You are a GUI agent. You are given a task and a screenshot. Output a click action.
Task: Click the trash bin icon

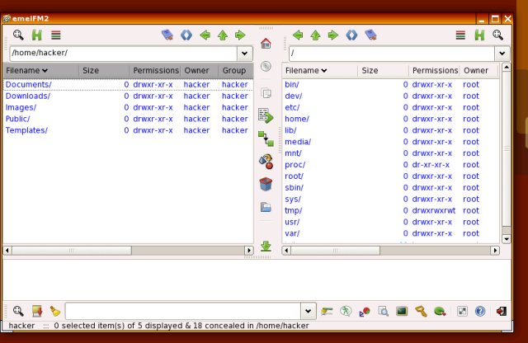click(x=266, y=184)
